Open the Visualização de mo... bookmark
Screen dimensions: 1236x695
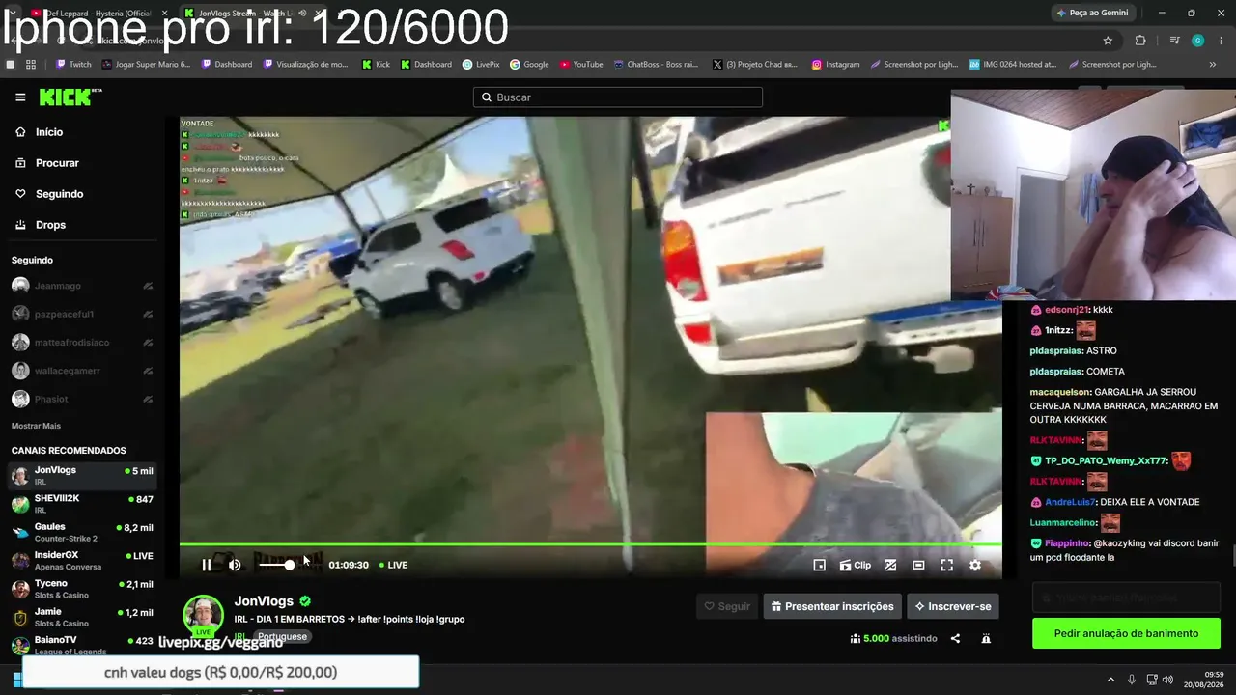click(305, 65)
